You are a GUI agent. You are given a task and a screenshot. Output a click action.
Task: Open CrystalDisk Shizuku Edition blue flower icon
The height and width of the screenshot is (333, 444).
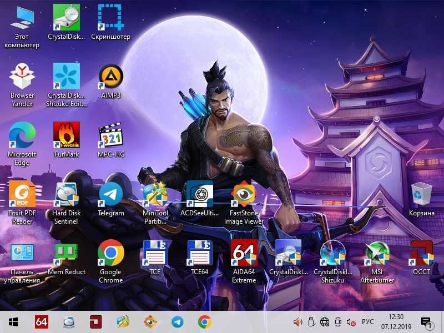pos(66,84)
